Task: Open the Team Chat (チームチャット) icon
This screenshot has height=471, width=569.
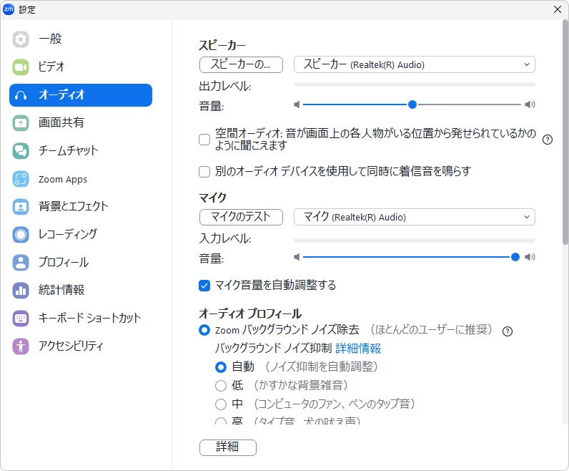Action: point(21,150)
